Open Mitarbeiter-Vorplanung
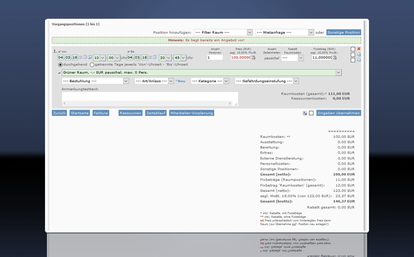Image resolution: width=414 pixels, height=257 pixels. tap(192, 113)
